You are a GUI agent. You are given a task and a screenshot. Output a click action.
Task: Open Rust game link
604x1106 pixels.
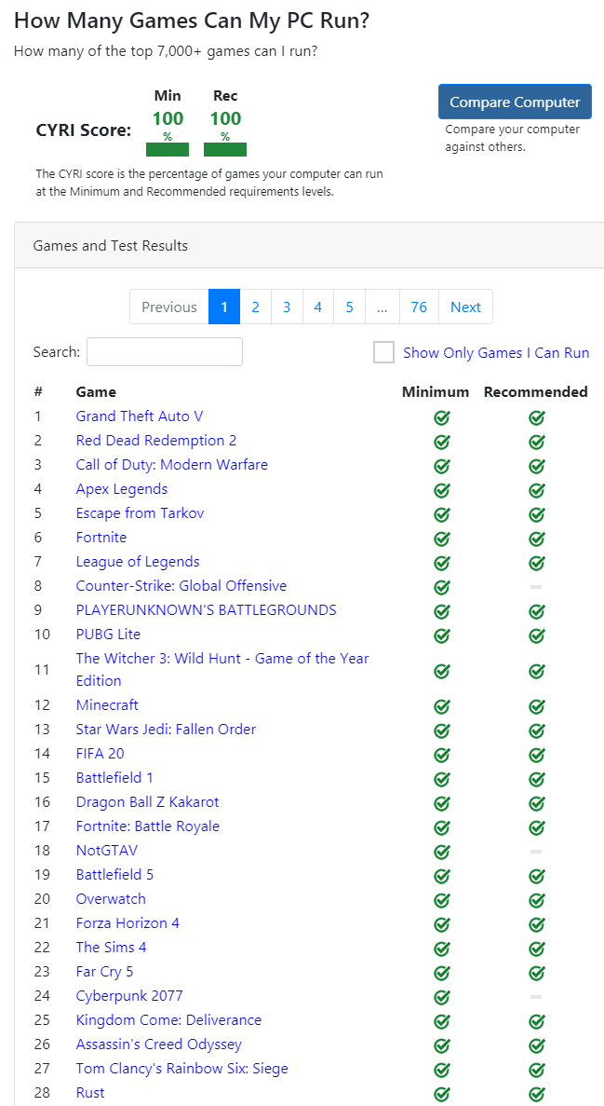(90, 1093)
